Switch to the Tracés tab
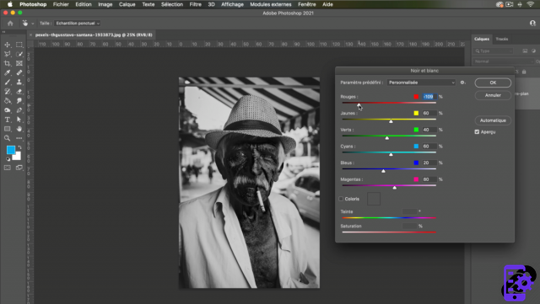Viewport: 540px width, 304px height. (502, 39)
